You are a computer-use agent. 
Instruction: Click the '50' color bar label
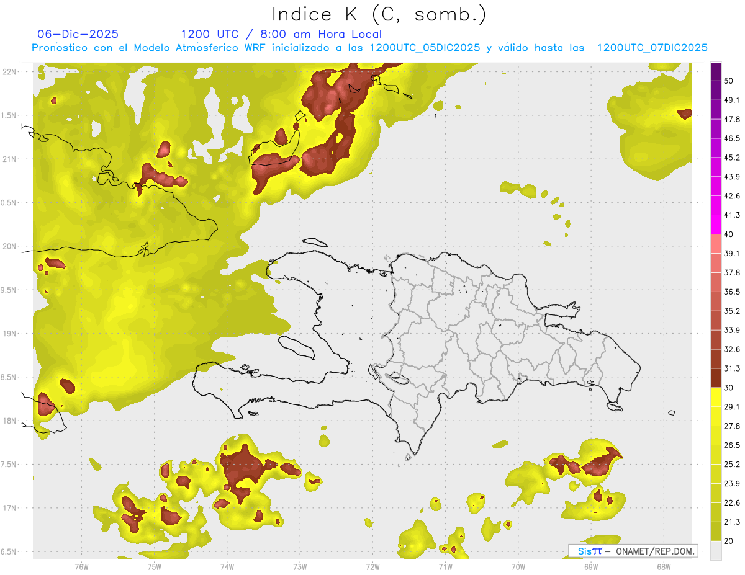729,81
